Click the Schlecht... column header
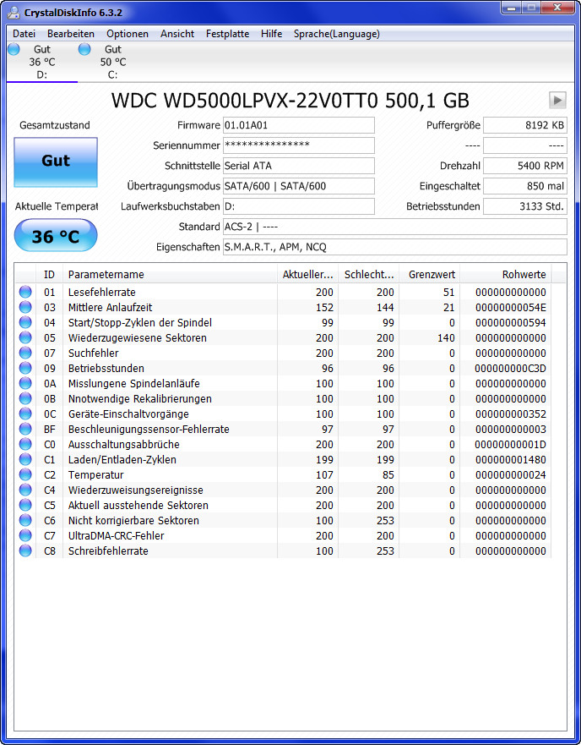 (x=368, y=275)
